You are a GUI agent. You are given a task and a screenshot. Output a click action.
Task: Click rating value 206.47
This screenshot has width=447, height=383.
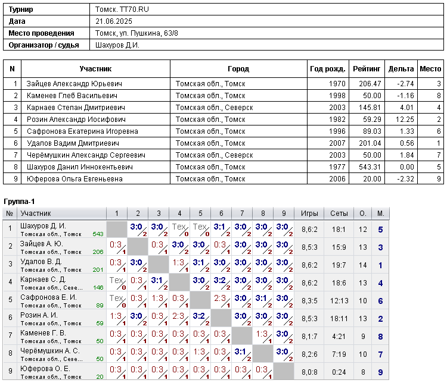coord(370,84)
